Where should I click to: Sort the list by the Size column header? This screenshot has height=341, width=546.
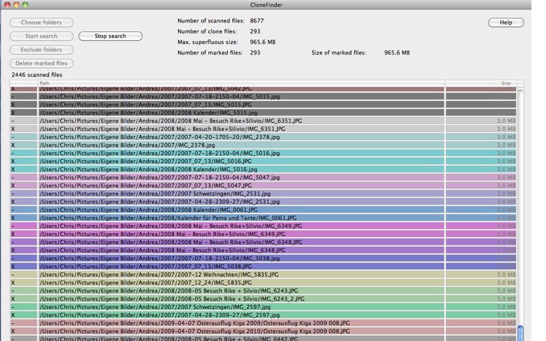(505, 83)
